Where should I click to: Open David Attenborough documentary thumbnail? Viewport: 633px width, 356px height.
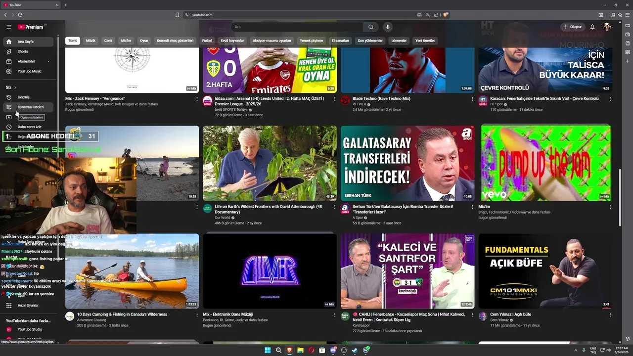[x=270, y=163]
